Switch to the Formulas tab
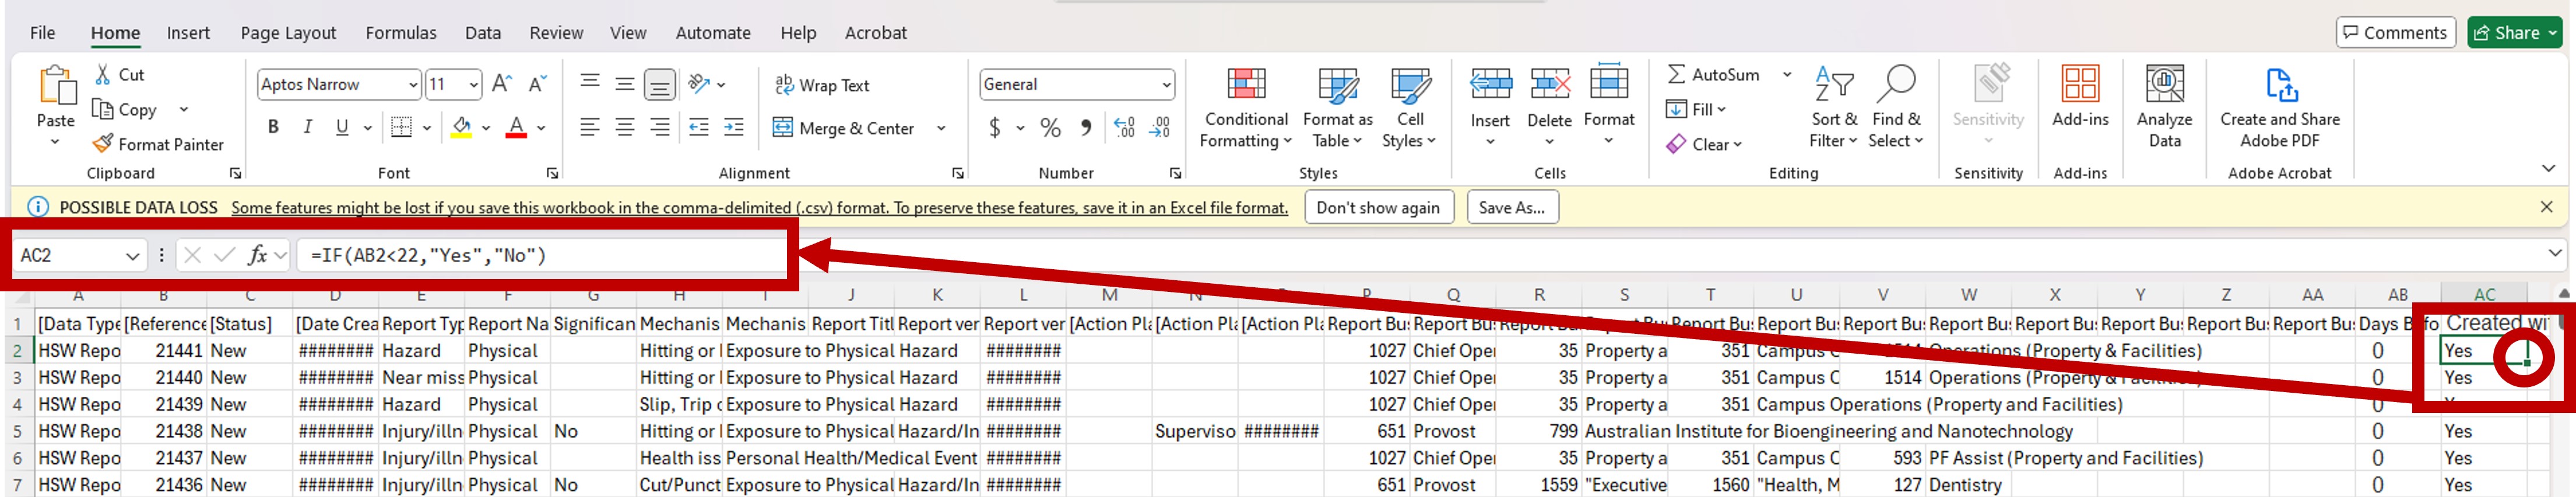The image size is (2576, 497). [x=401, y=33]
